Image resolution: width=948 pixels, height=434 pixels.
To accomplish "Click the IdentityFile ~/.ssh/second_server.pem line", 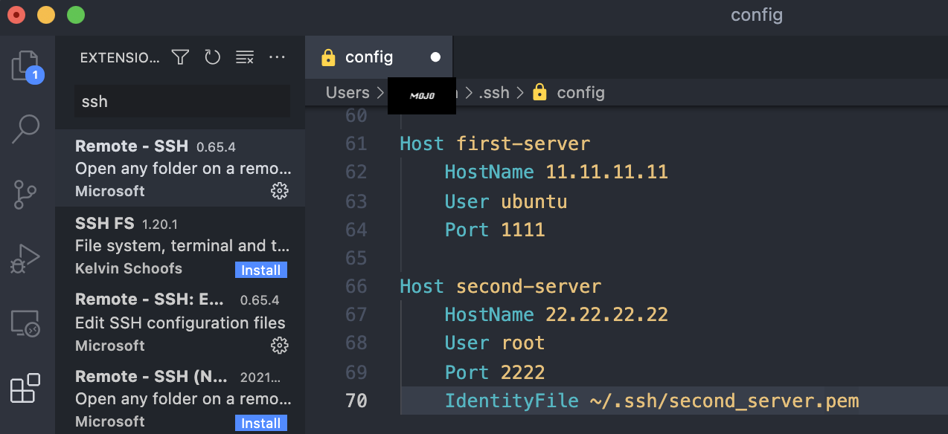I will click(x=652, y=401).
